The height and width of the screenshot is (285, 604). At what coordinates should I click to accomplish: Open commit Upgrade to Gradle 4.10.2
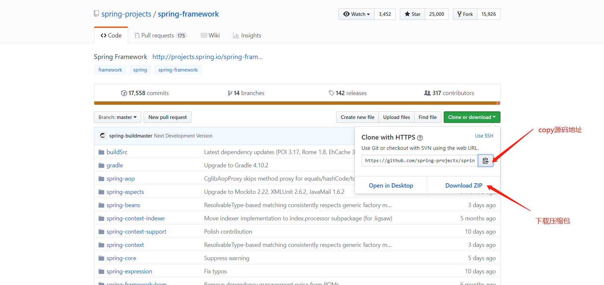pos(236,165)
